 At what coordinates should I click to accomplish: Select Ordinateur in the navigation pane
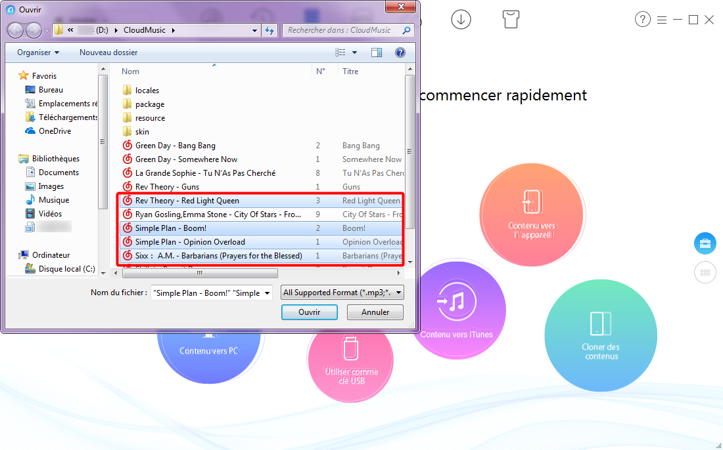[x=44, y=255]
